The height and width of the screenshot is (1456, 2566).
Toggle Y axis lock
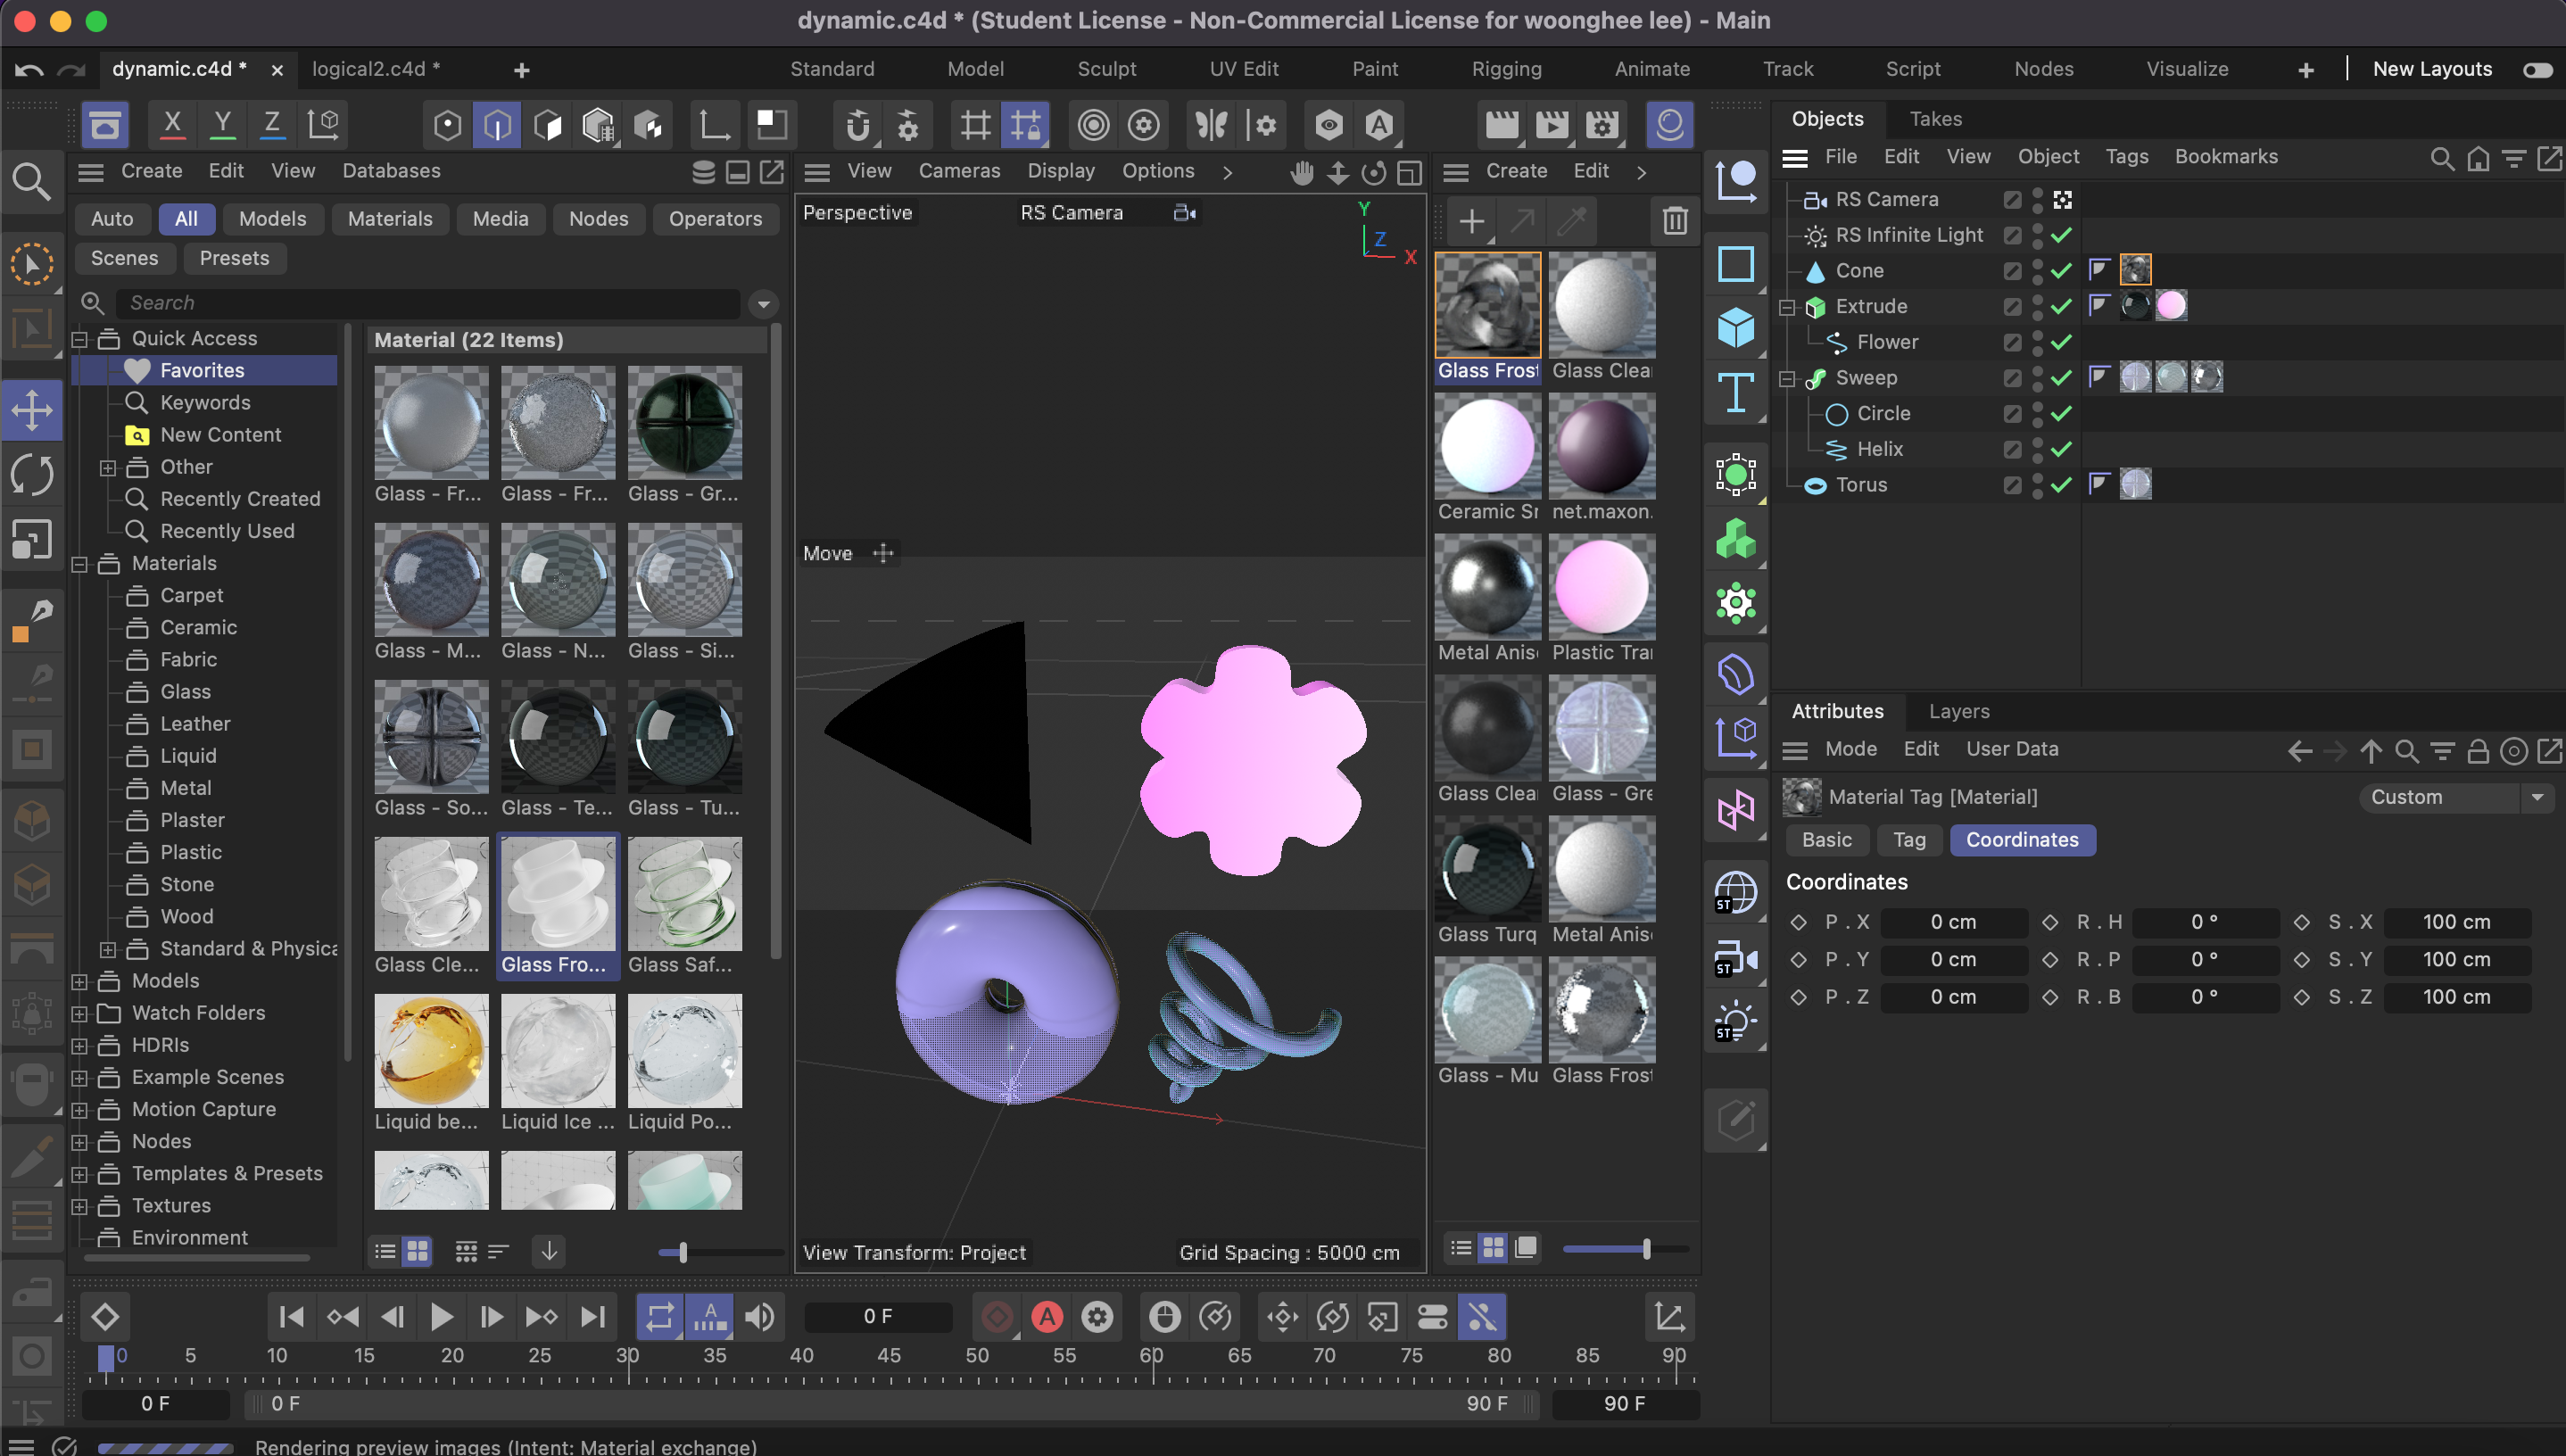tap(222, 124)
